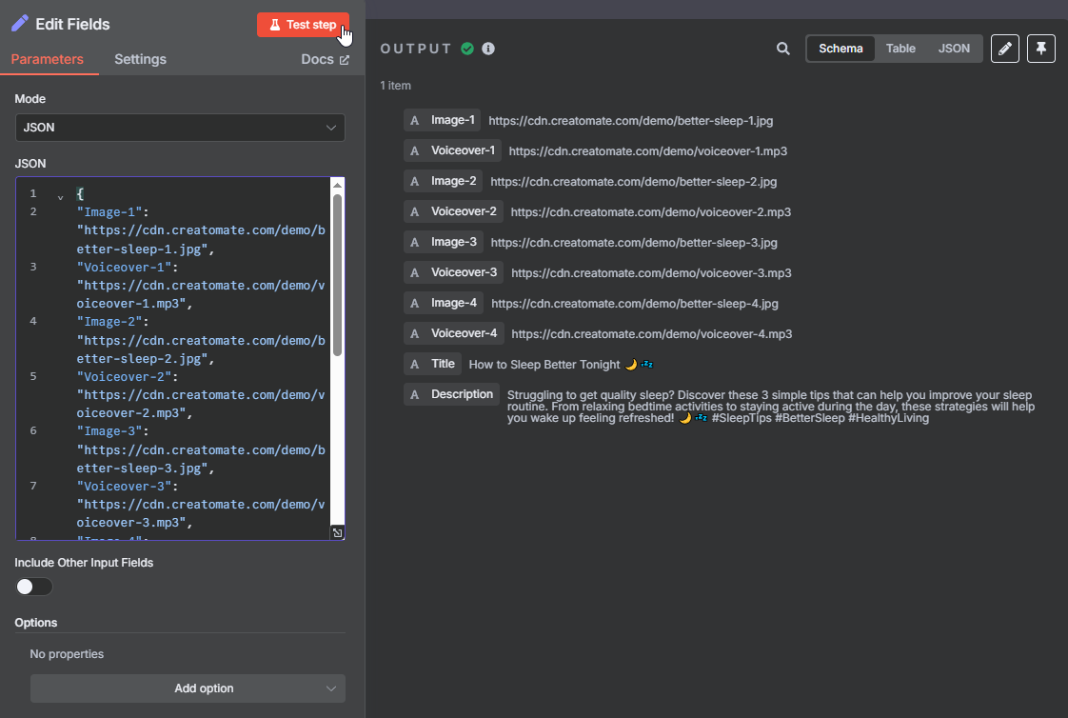1068x718 pixels.
Task: Switch to the Settings tab
Action: click(x=140, y=59)
